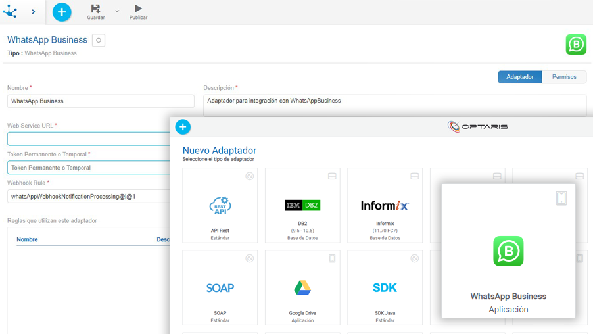Click the 'Seleccione el tipo de adaptador' subtitle
The width and height of the screenshot is (593, 334).
point(218,159)
